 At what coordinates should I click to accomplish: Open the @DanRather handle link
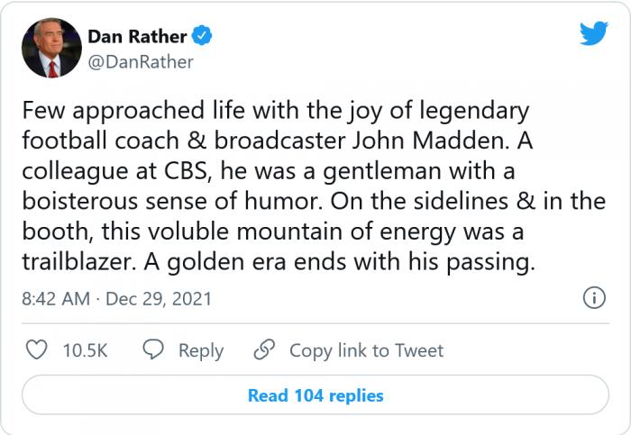[x=140, y=61]
